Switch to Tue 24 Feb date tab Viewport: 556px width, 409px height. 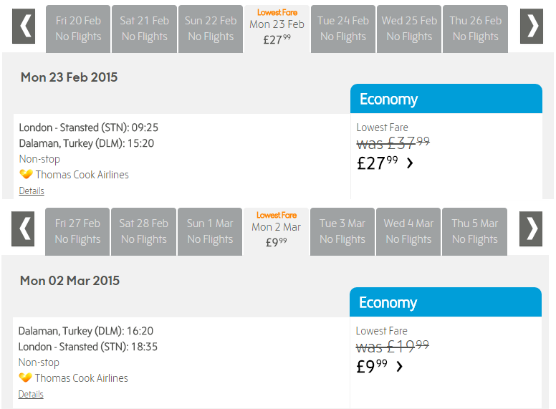(x=343, y=29)
